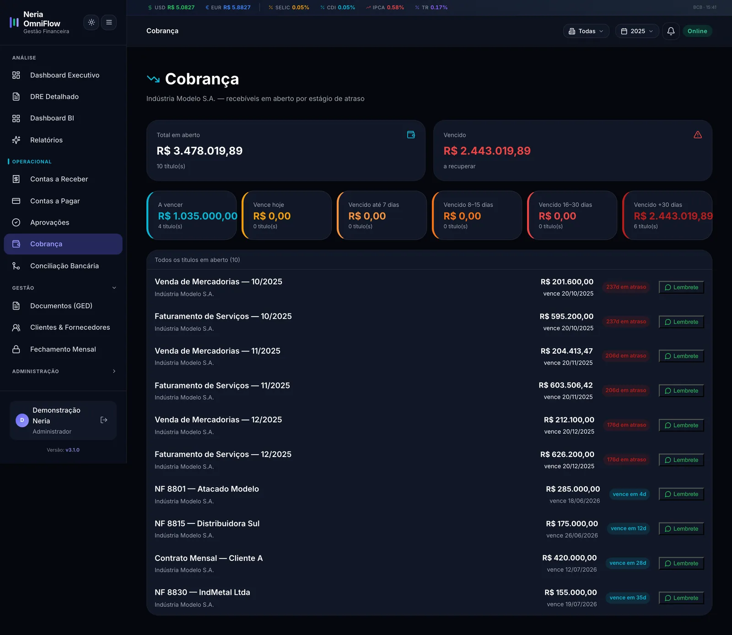Click the Relatórios sparkle icon
Screen dimensions: 732x635
pyautogui.click(x=16, y=140)
